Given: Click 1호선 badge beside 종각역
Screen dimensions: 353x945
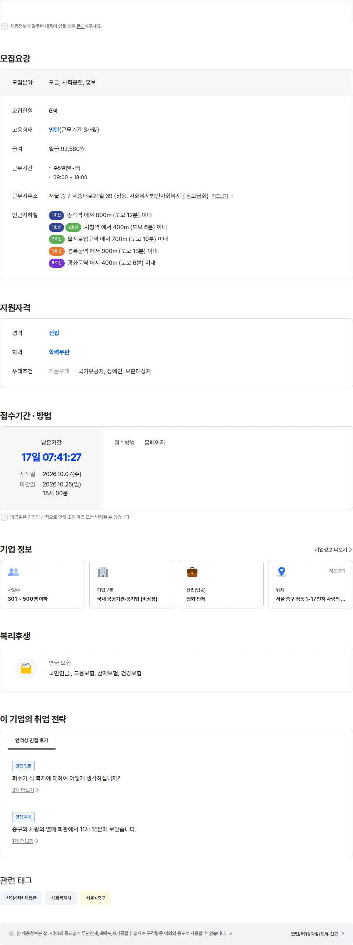Looking at the screenshot, I should pos(56,215).
